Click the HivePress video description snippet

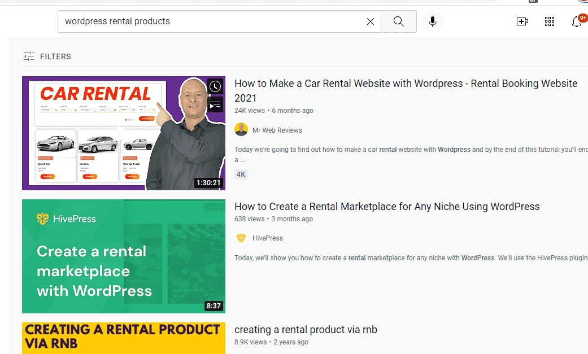[411, 257]
